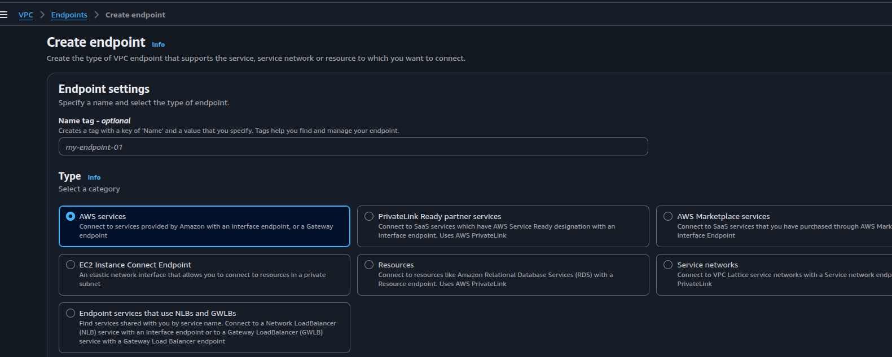Open the Info link next to Type
892x357 pixels.
(x=94, y=177)
